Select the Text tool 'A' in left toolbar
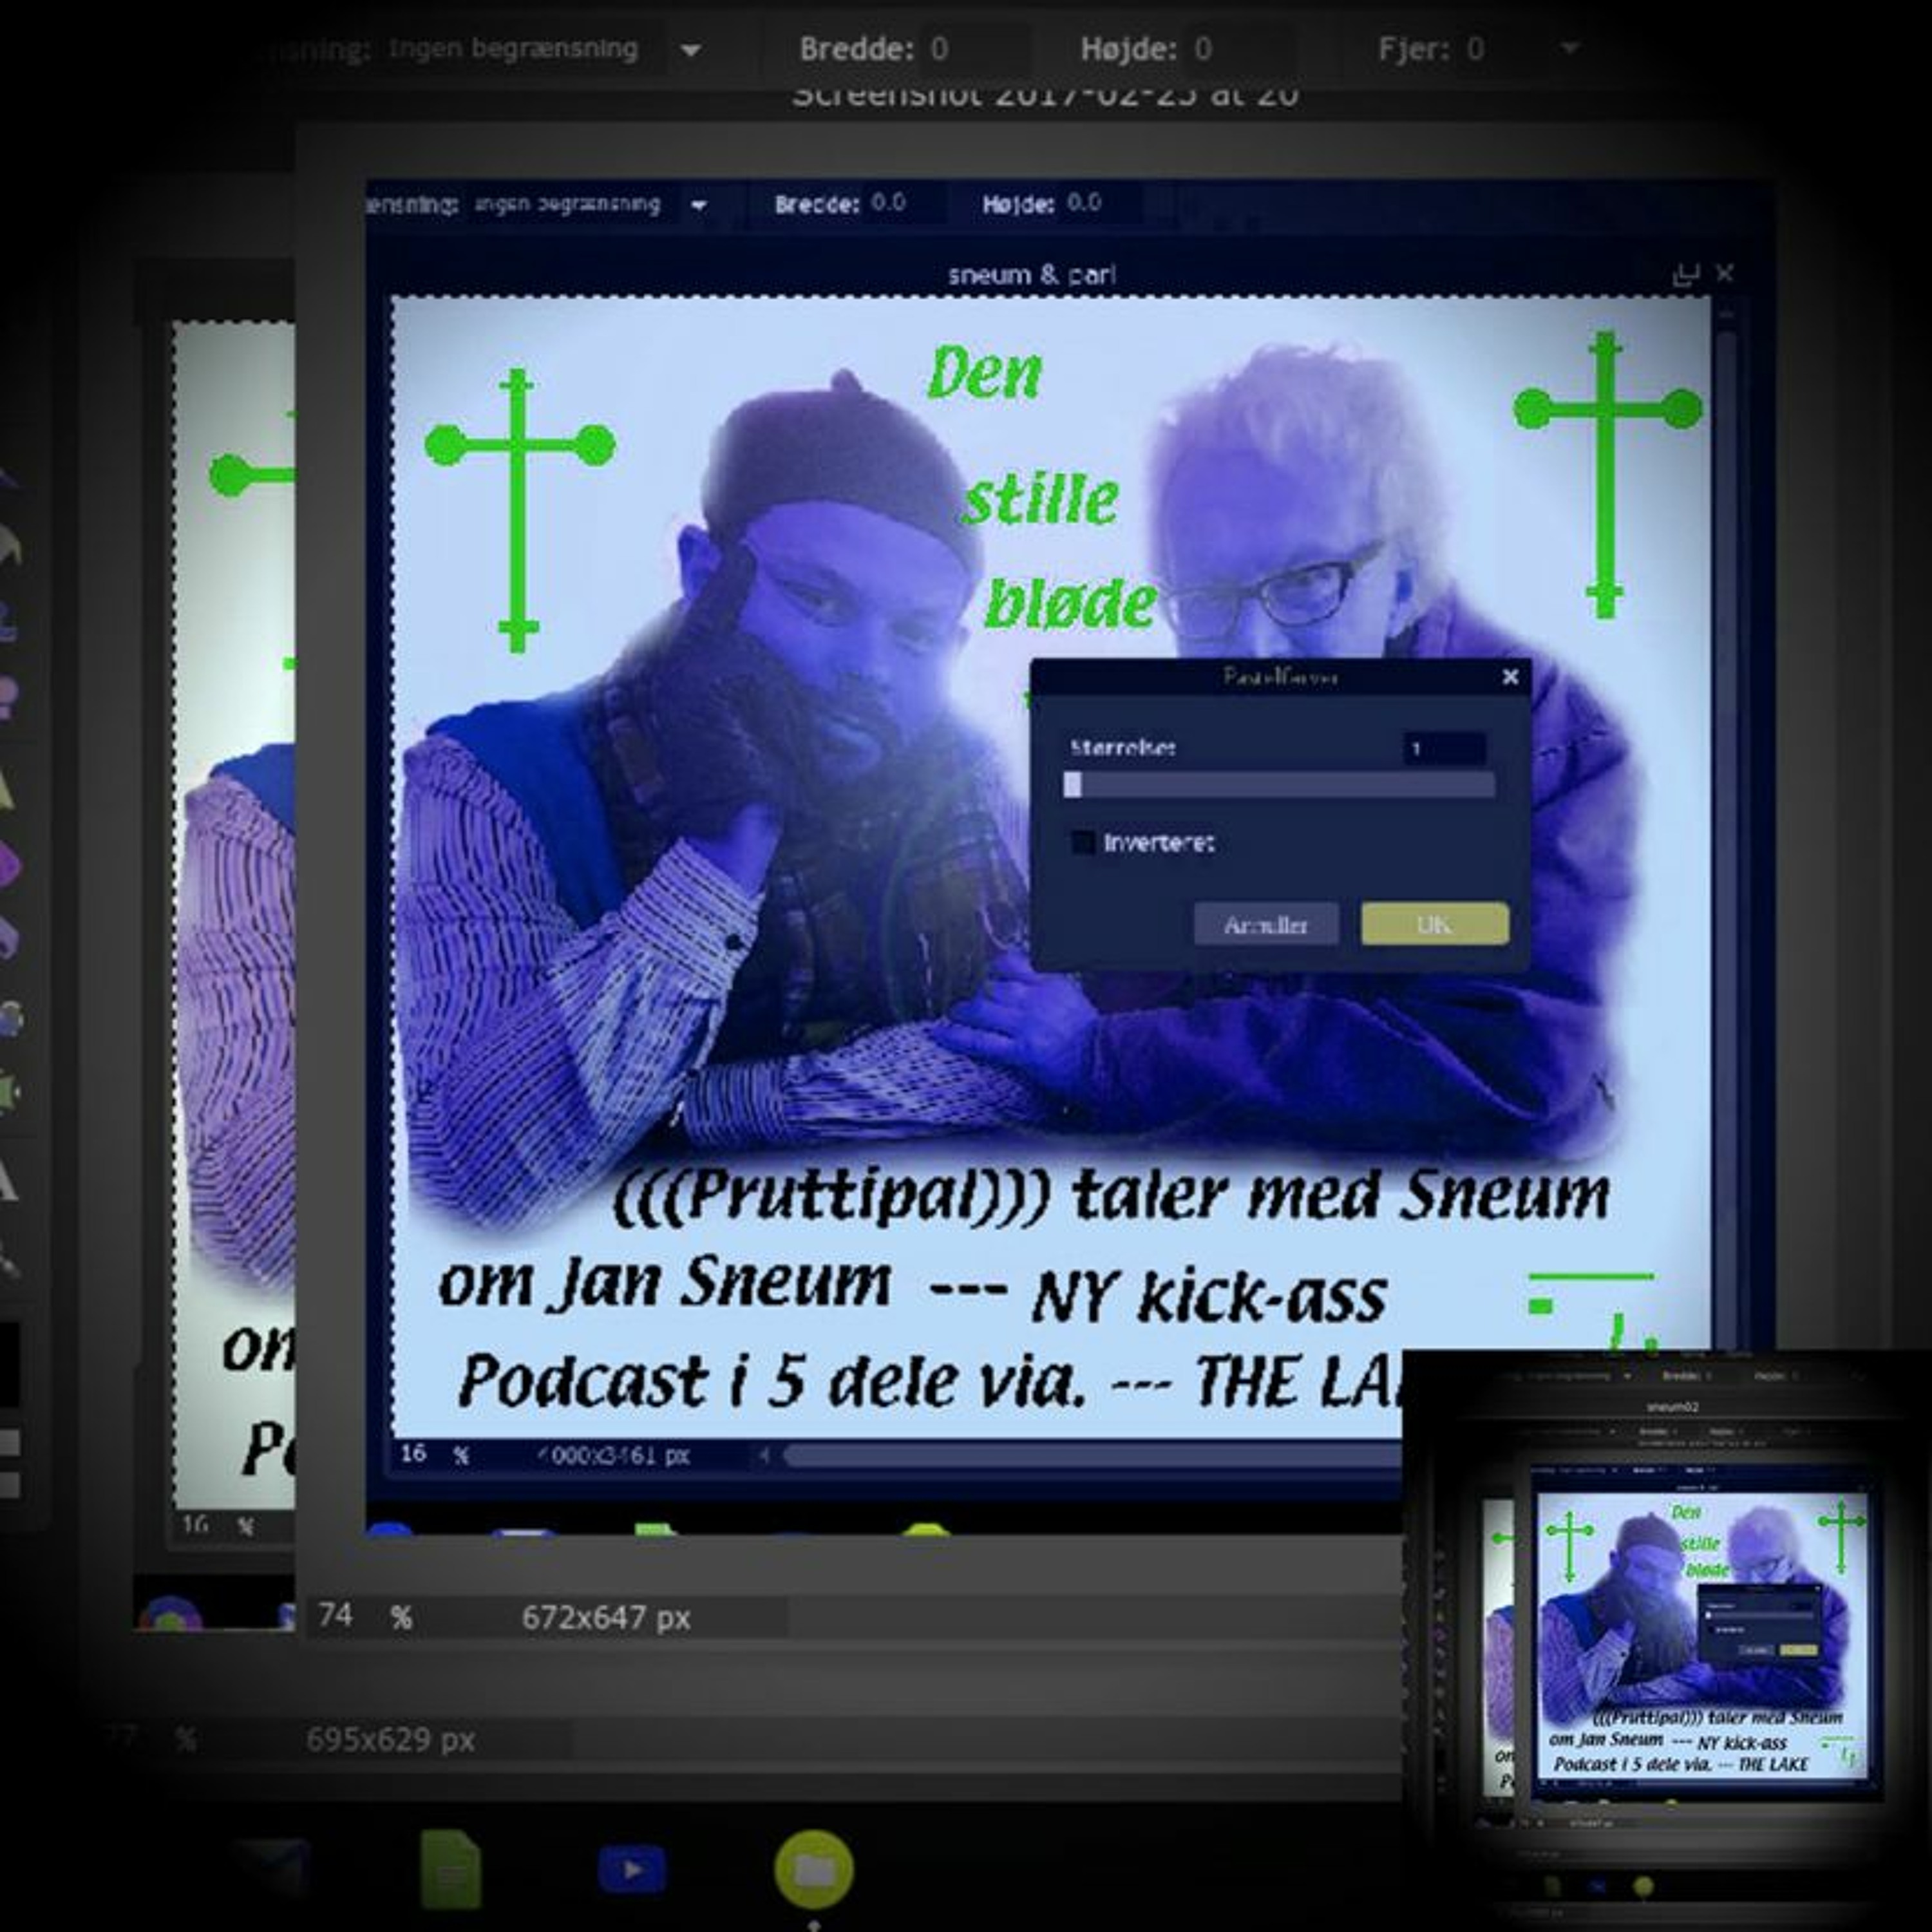The width and height of the screenshot is (1932, 1932). pos(8,1180)
